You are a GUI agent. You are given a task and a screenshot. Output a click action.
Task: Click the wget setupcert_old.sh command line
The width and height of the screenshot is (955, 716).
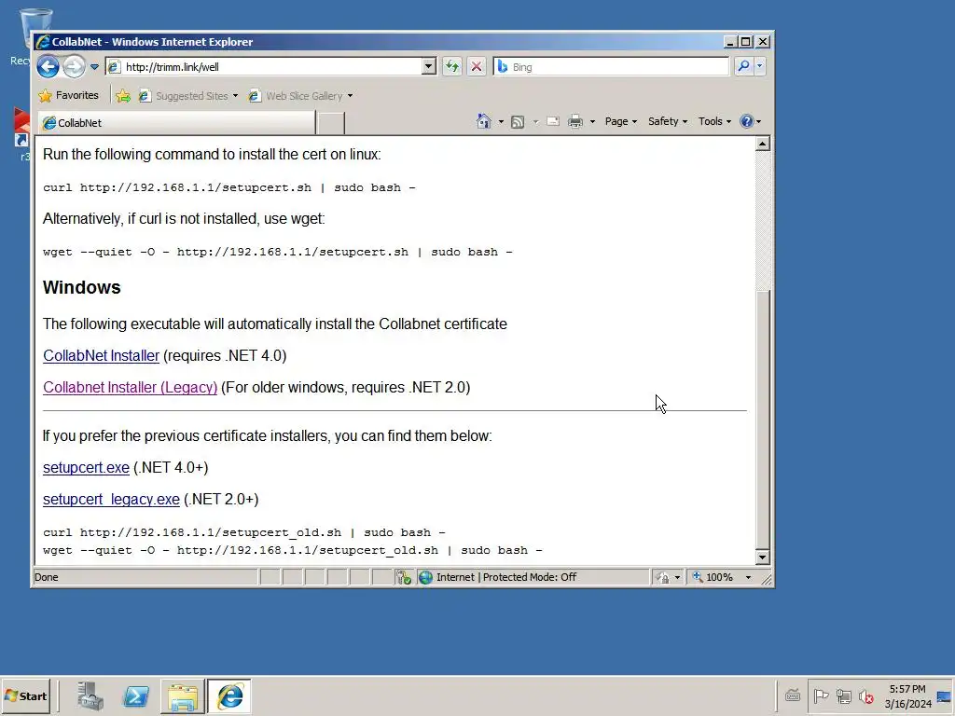[292, 550]
